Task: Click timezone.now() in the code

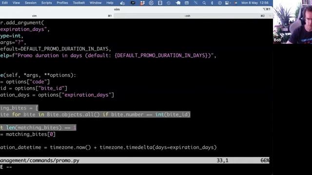Action: pyautogui.click(x=70, y=147)
